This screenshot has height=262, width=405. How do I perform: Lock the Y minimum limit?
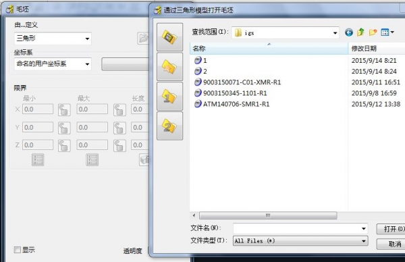64,128
